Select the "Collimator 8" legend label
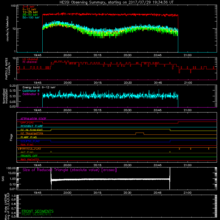 pos(31,91)
